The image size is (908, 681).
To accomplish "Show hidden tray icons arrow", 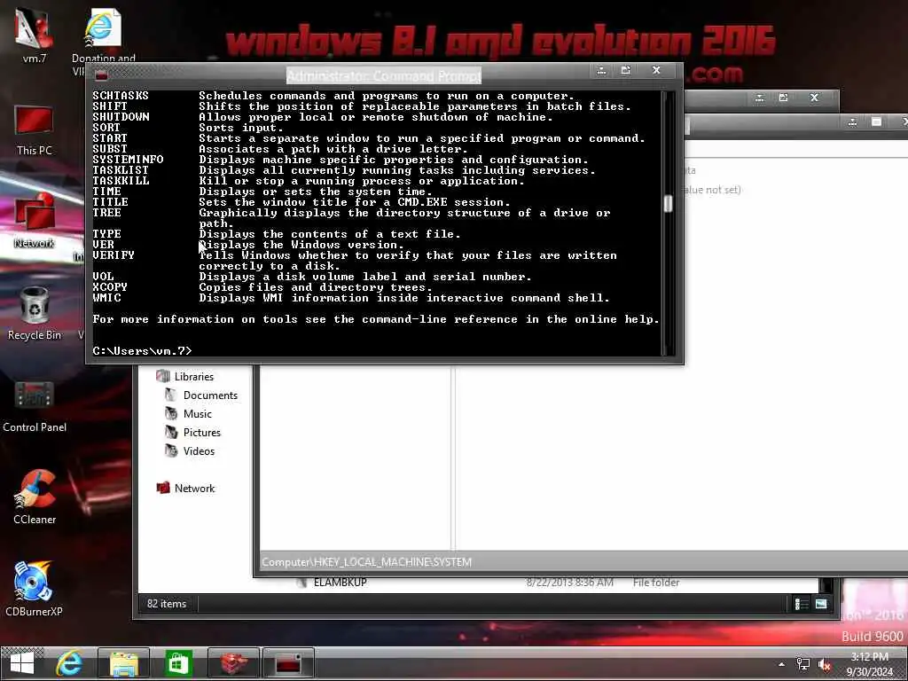I will (x=782, y=664).
